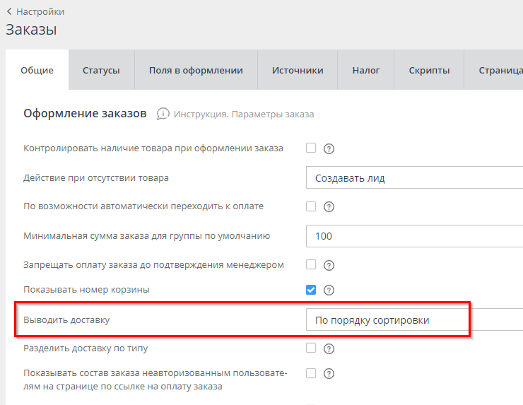
Task: Open 'Выводить доставку' sorting dropdown
Action: (x=415, y=320)
